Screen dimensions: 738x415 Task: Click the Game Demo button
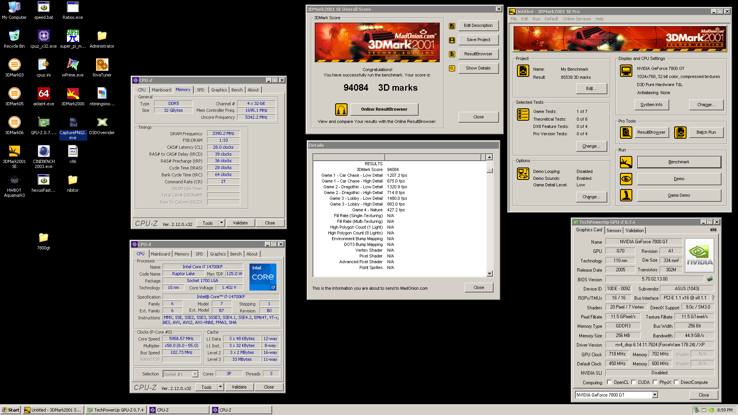679,196
